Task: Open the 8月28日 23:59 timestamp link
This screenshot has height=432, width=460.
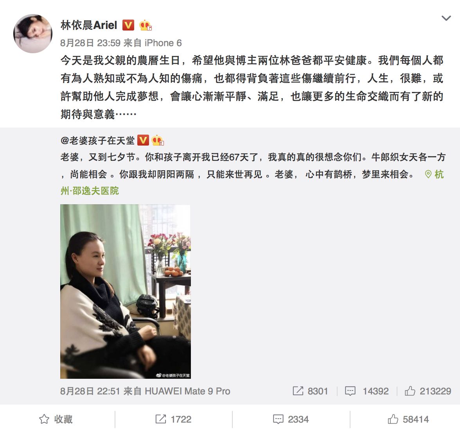Action: [x=90, y=43]
